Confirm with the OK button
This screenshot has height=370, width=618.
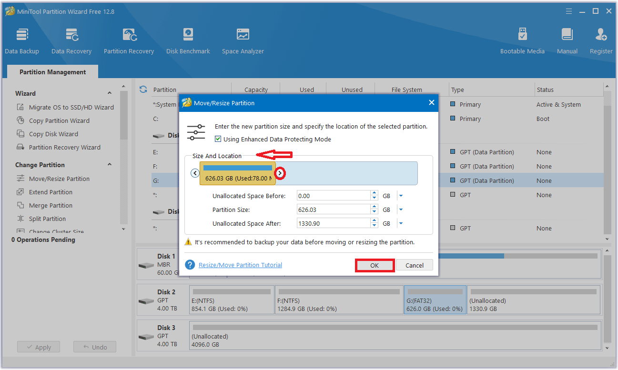click(x=375, y=265)
